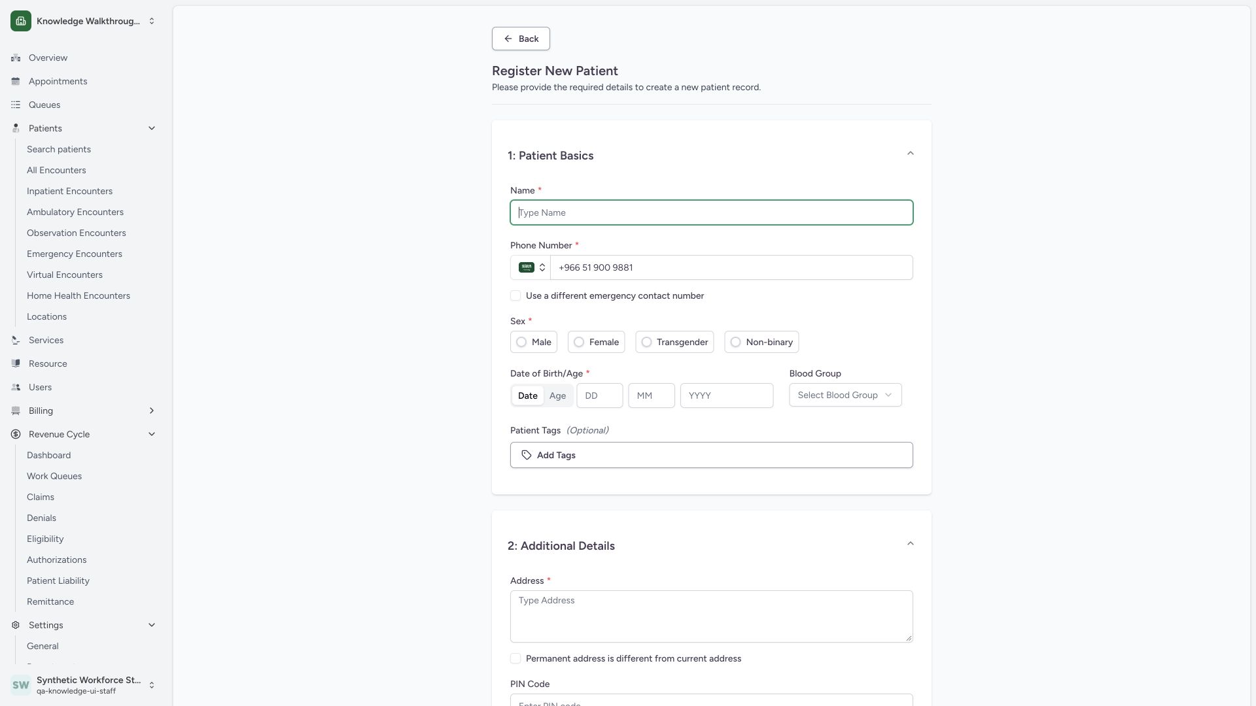
Task: Go to Observation Encounters
Action: [x=77, y=233]
